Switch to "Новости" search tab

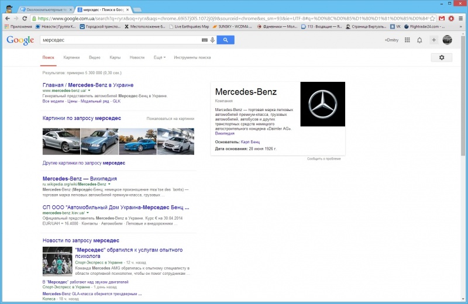click(137, 57)
